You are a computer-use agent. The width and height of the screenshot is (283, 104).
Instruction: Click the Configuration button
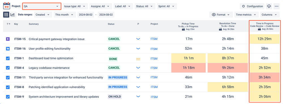pyautogui.click(x=252, y=6)
